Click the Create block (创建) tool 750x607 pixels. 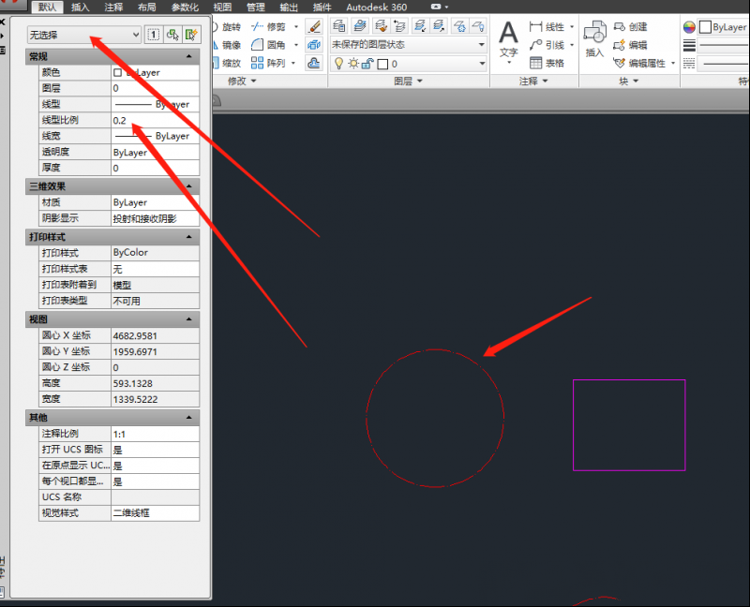[x=631, y=27]
